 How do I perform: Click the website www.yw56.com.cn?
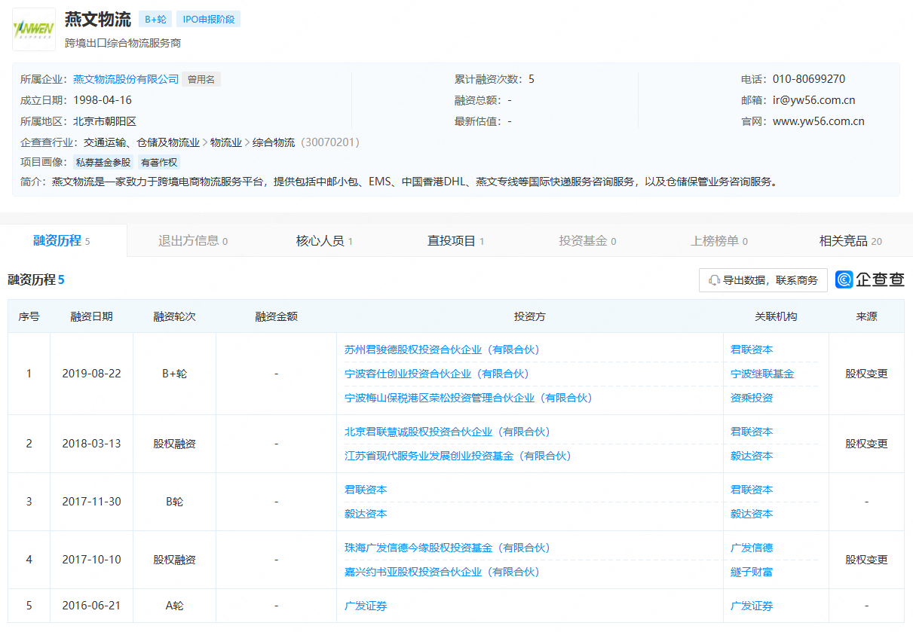(818, 121)
